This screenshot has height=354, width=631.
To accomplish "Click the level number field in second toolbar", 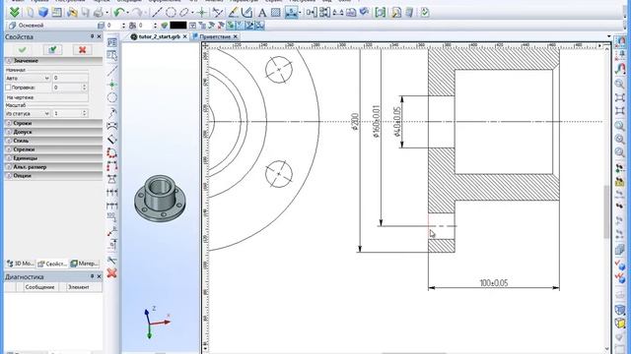I will 114,26.
